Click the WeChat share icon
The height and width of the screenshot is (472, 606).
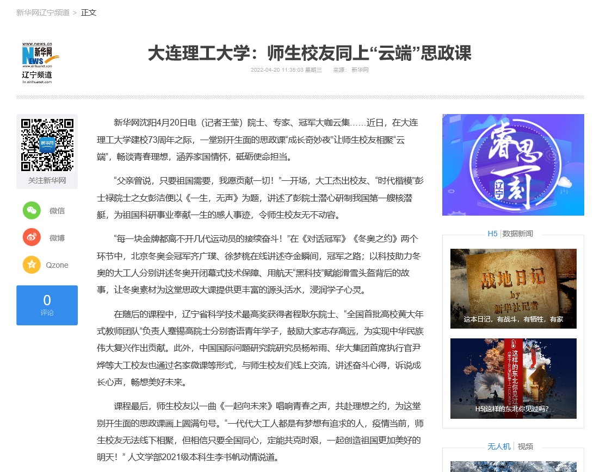click(x=32, y=210)
